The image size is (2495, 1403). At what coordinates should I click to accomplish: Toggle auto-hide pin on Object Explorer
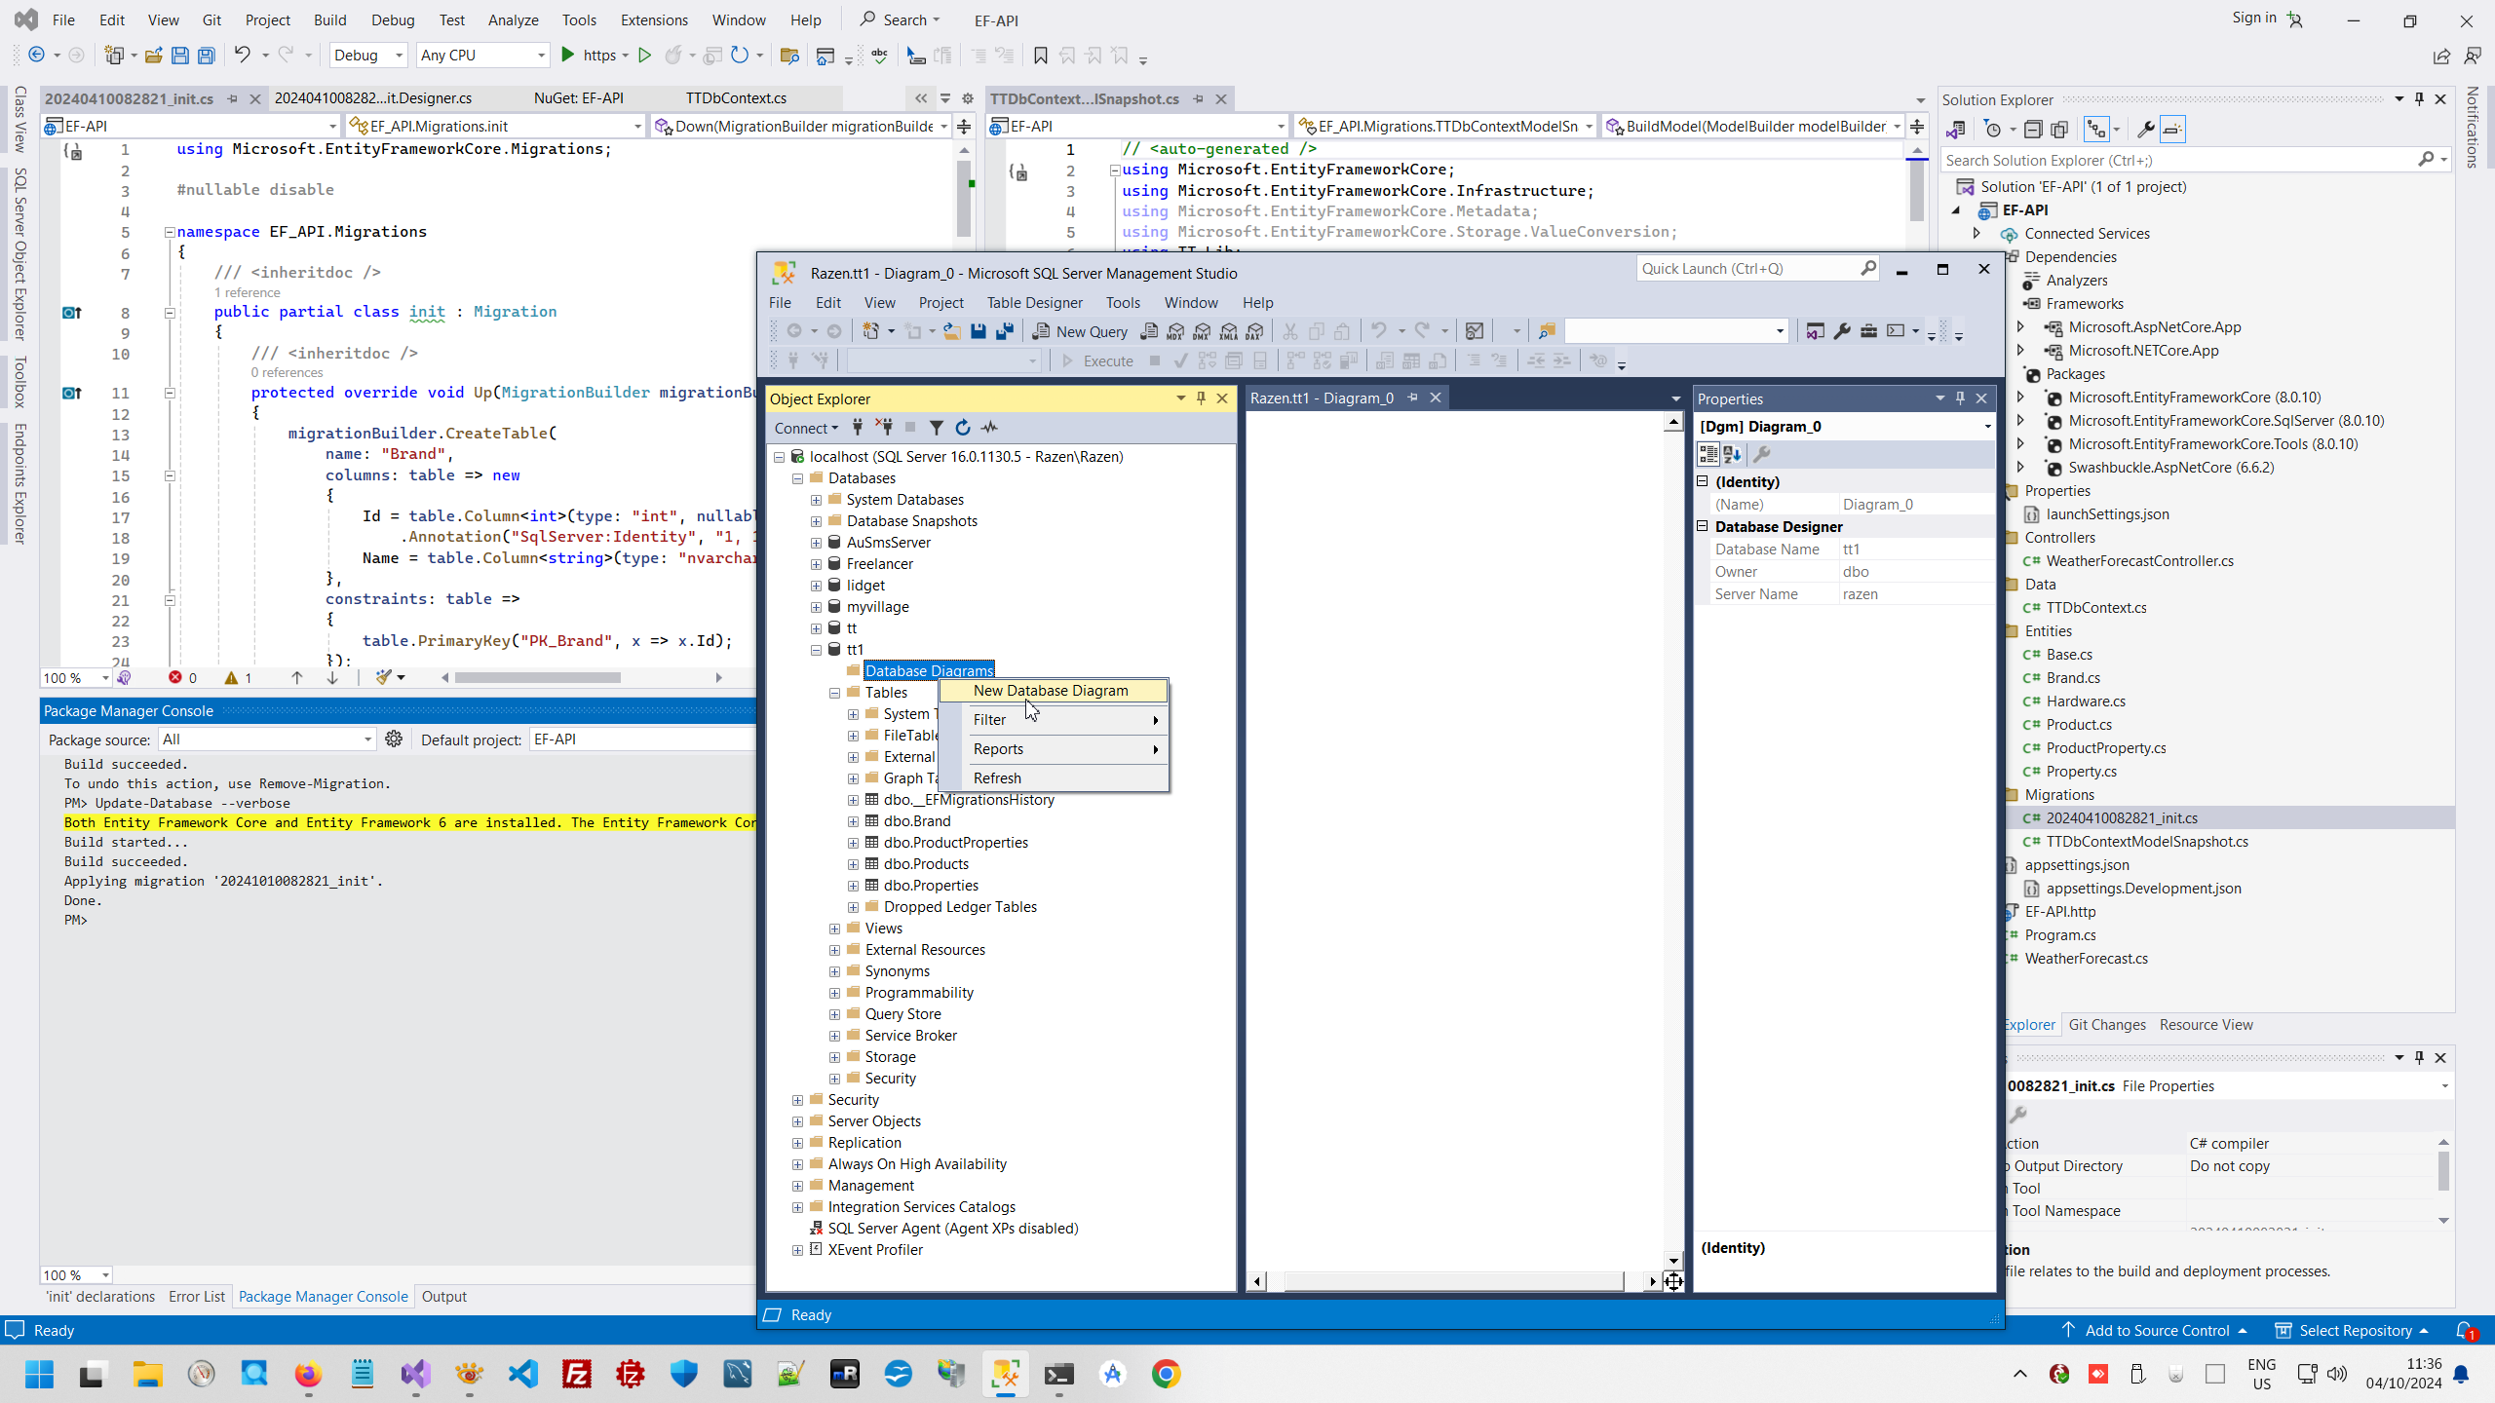click(x=1201, y=398)
